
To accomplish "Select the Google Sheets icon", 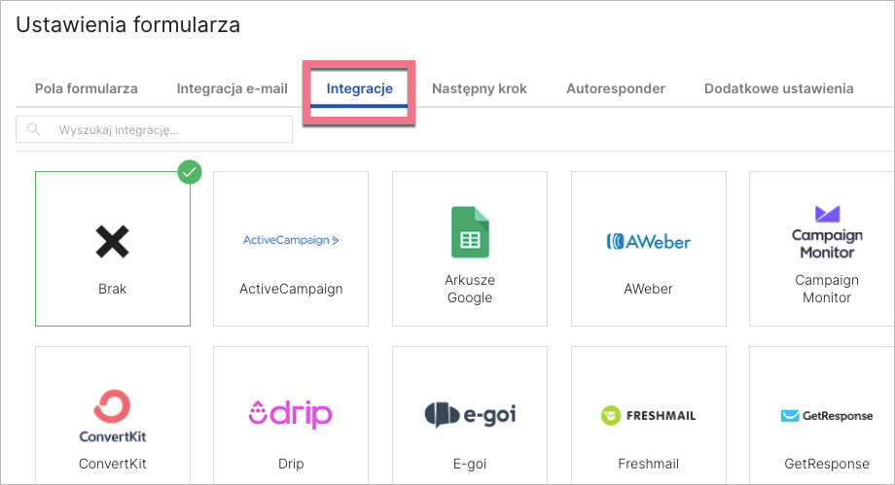I will (x=470, y=232).
